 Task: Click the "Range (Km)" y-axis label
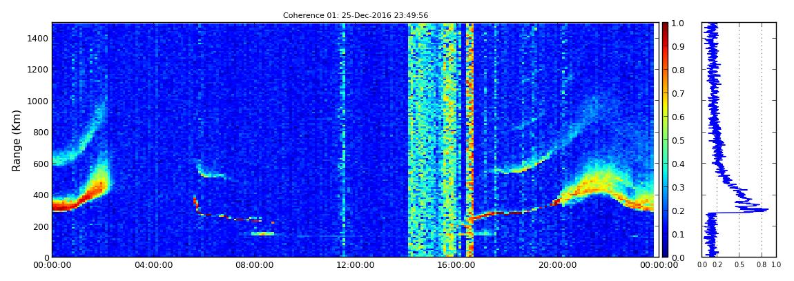click(17, 140)
